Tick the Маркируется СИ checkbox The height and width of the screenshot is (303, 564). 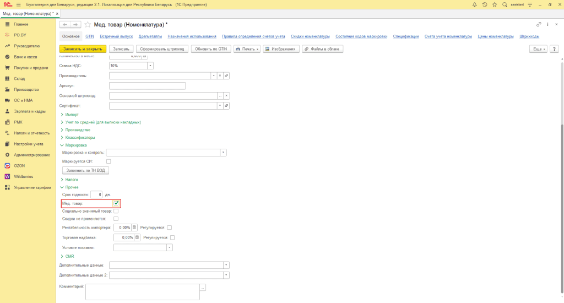click(x=109, y=161)
